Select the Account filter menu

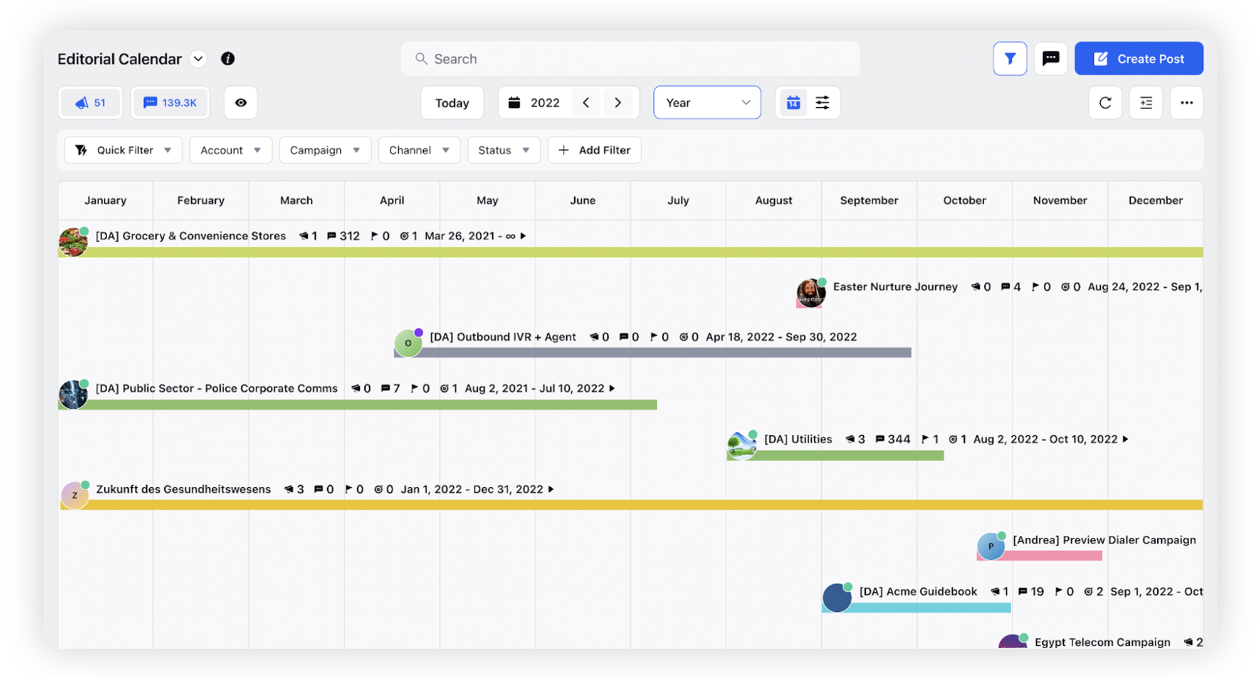tap(228, 149)
